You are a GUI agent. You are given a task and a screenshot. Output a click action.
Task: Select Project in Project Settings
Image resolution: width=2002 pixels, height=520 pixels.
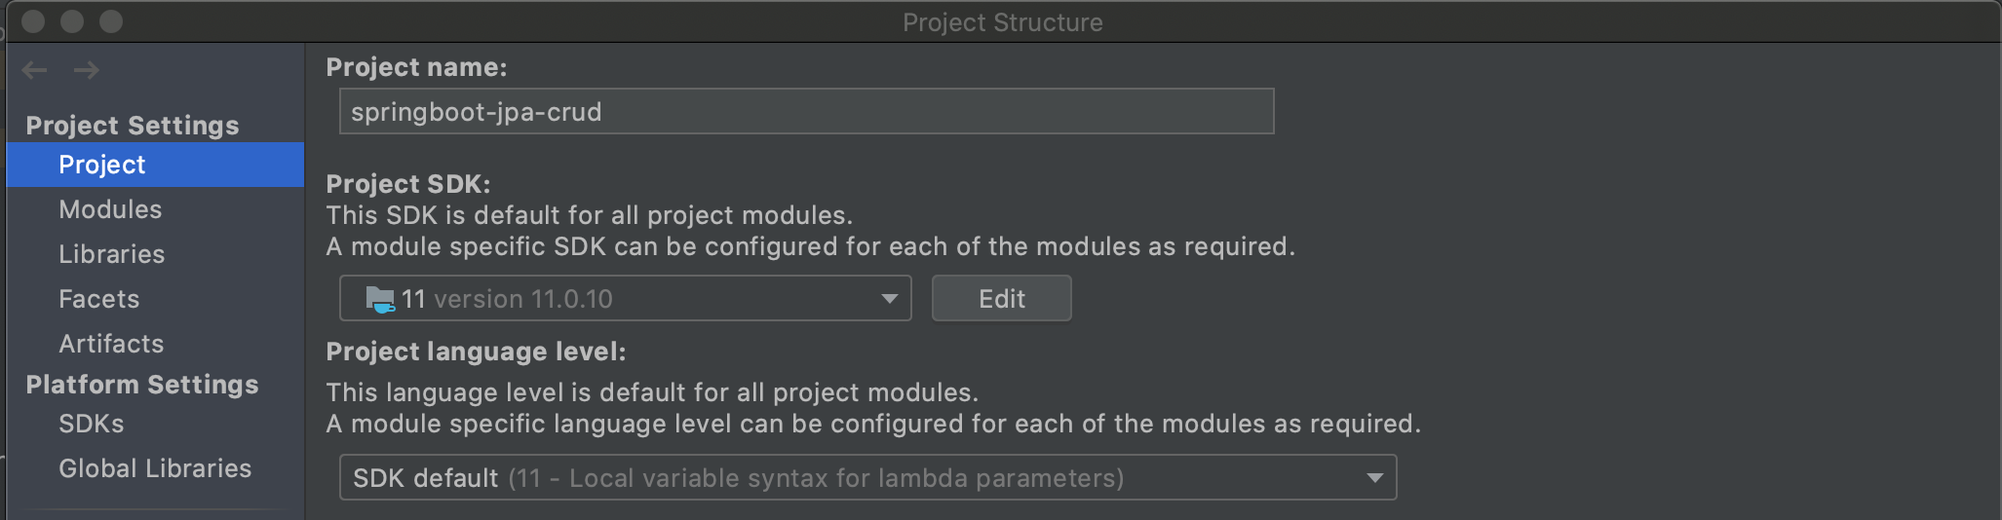pos(102,165)
